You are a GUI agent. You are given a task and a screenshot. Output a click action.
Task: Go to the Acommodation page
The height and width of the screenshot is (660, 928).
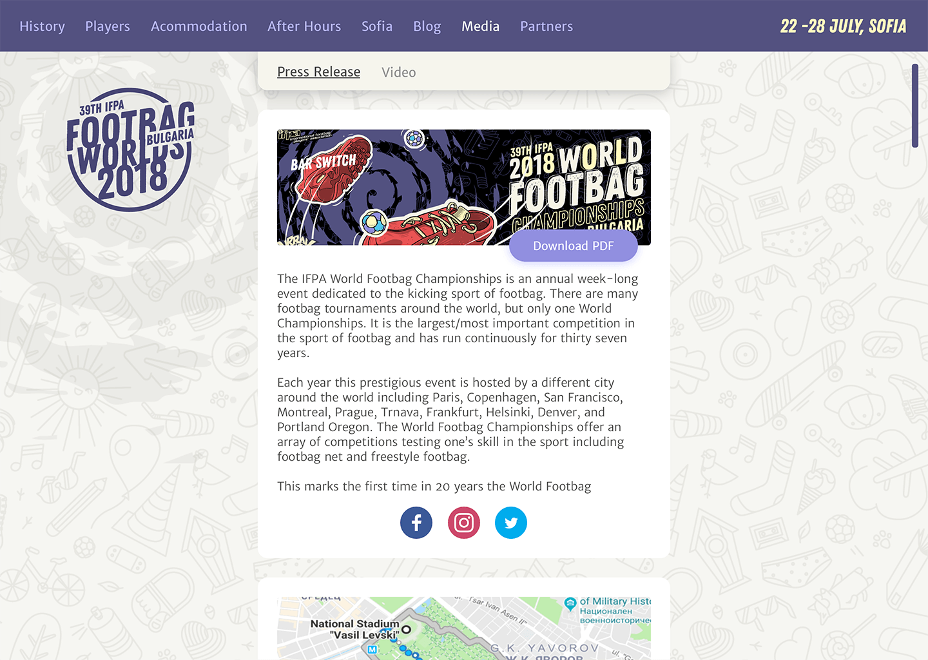pos(199,26)
